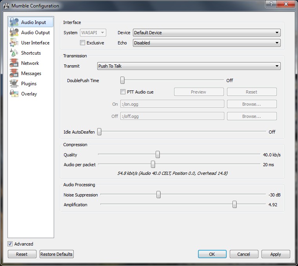Click the Shortcuts icon in sidebar

click(14, 53)
